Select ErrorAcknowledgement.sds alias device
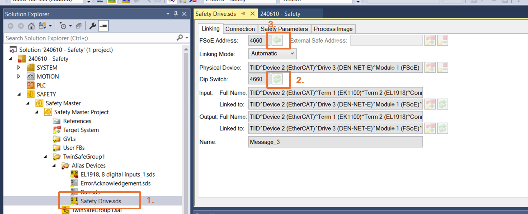This screenshot has width=528, height=214. pos(115,183)
